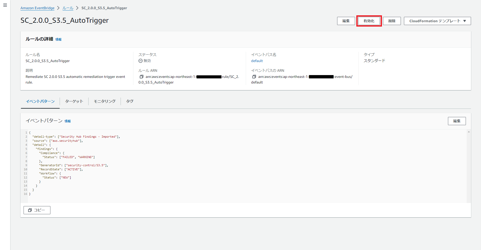Open 情報 link next to ルールの詳細
This screenshot has width=481, height=250.
pos(58,39)
